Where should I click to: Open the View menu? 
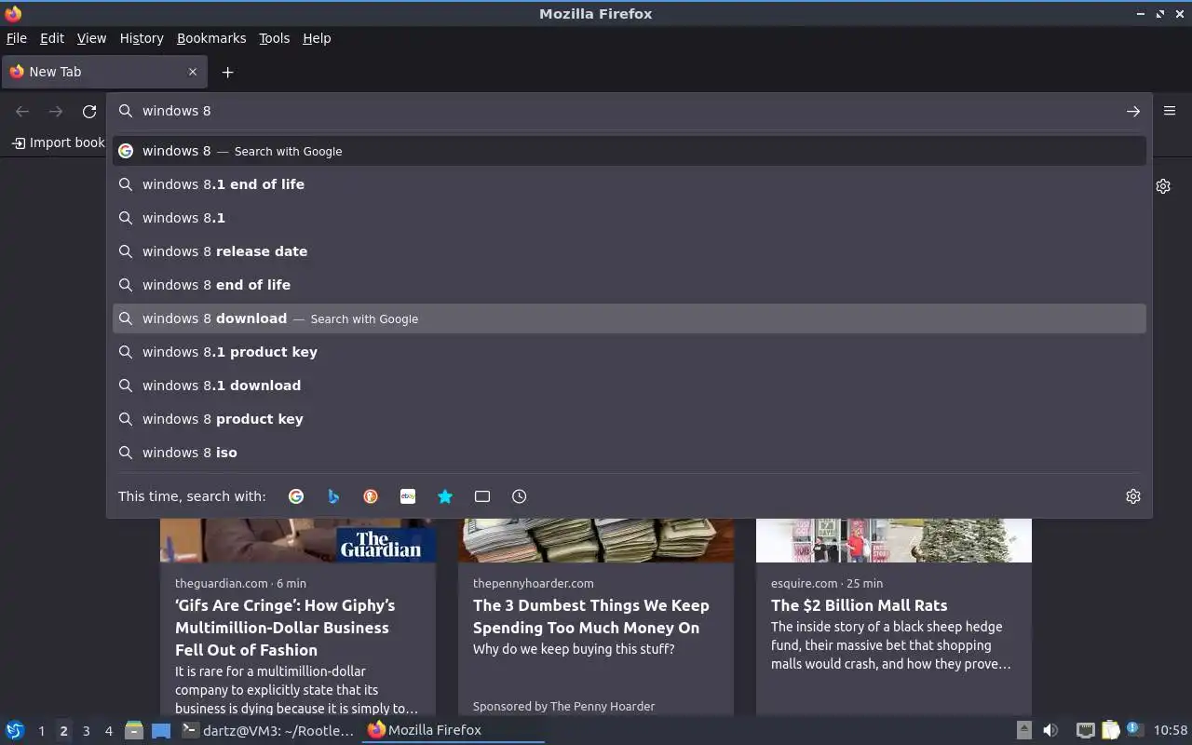pyautogui.click(x=91, y=38)
